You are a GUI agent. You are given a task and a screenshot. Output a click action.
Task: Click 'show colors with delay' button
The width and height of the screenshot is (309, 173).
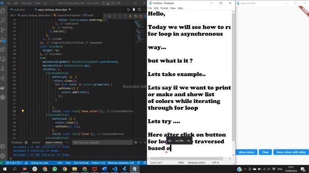coord(291,152)
